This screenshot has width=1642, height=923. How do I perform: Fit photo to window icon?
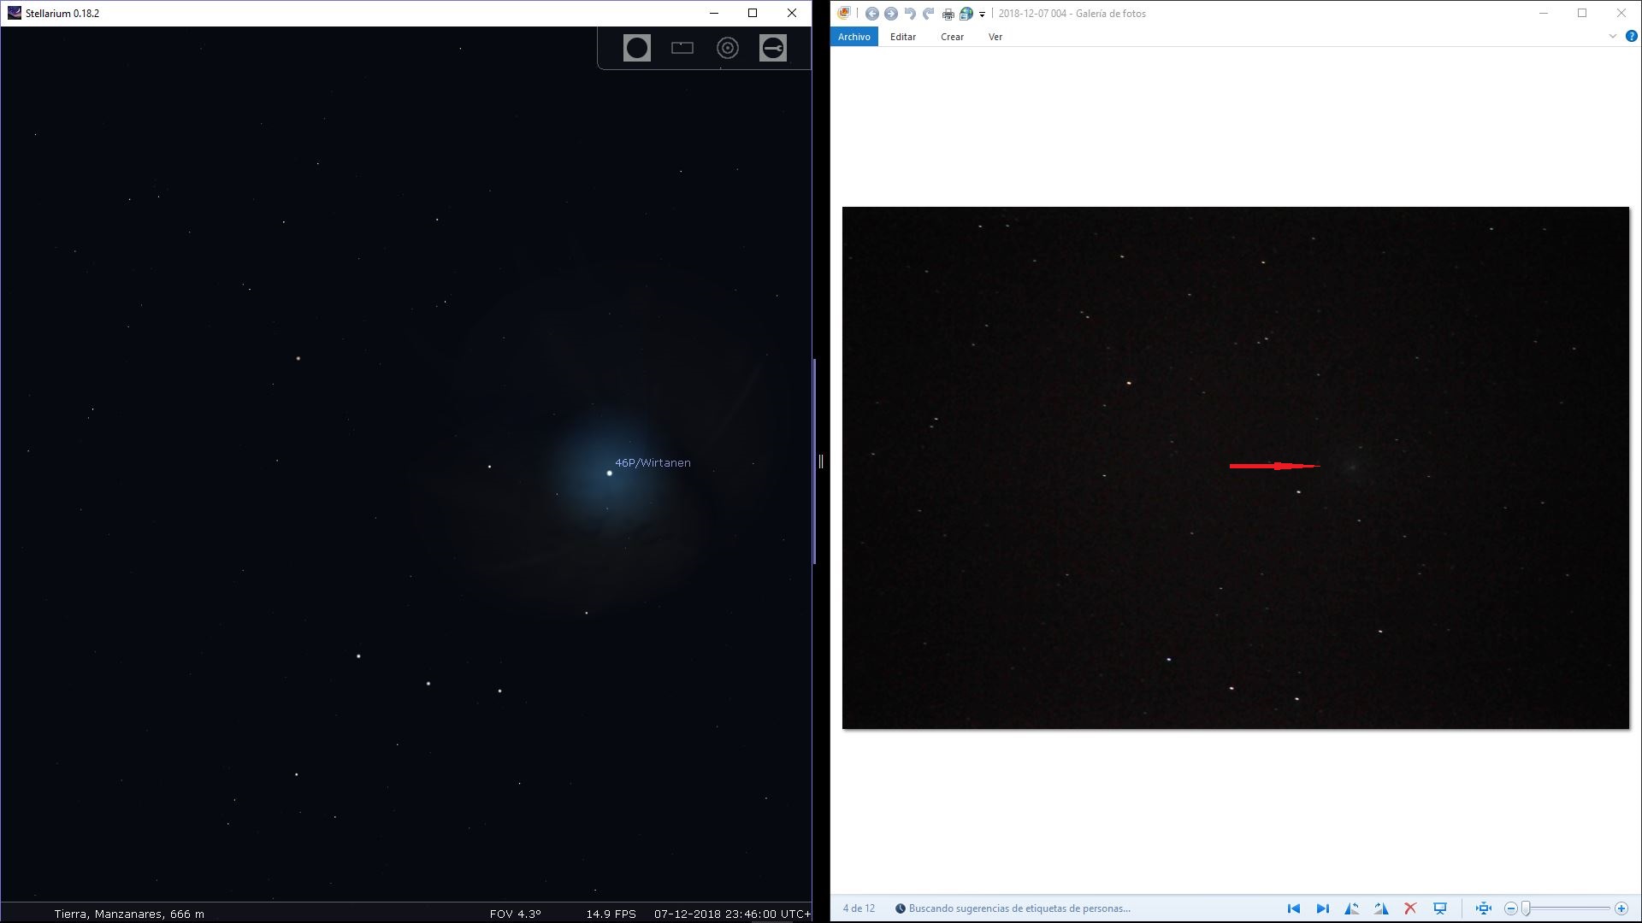pyautogui.click(x=1484, y=908)
